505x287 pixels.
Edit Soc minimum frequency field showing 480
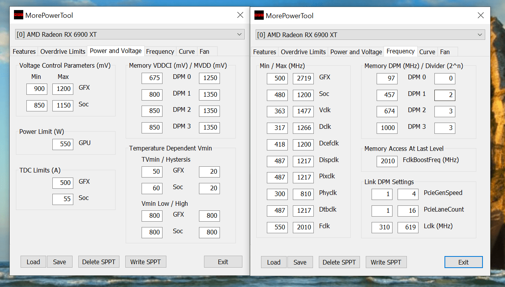coord(277,95)
